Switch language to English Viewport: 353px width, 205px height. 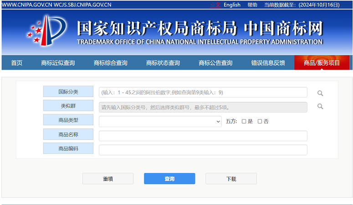click(x=232, y=5)
